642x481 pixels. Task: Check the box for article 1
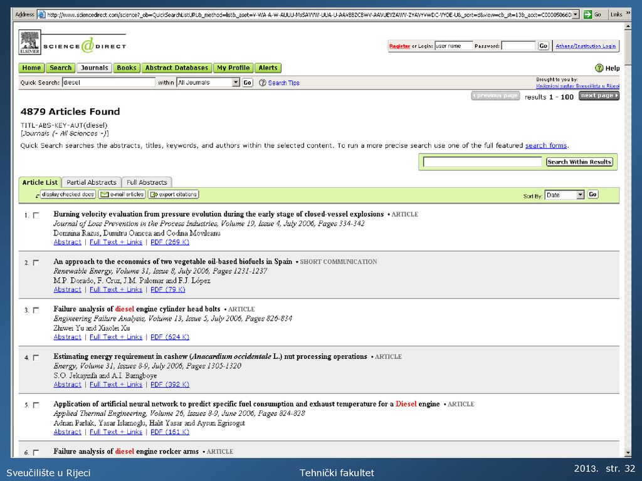(36, 215)
